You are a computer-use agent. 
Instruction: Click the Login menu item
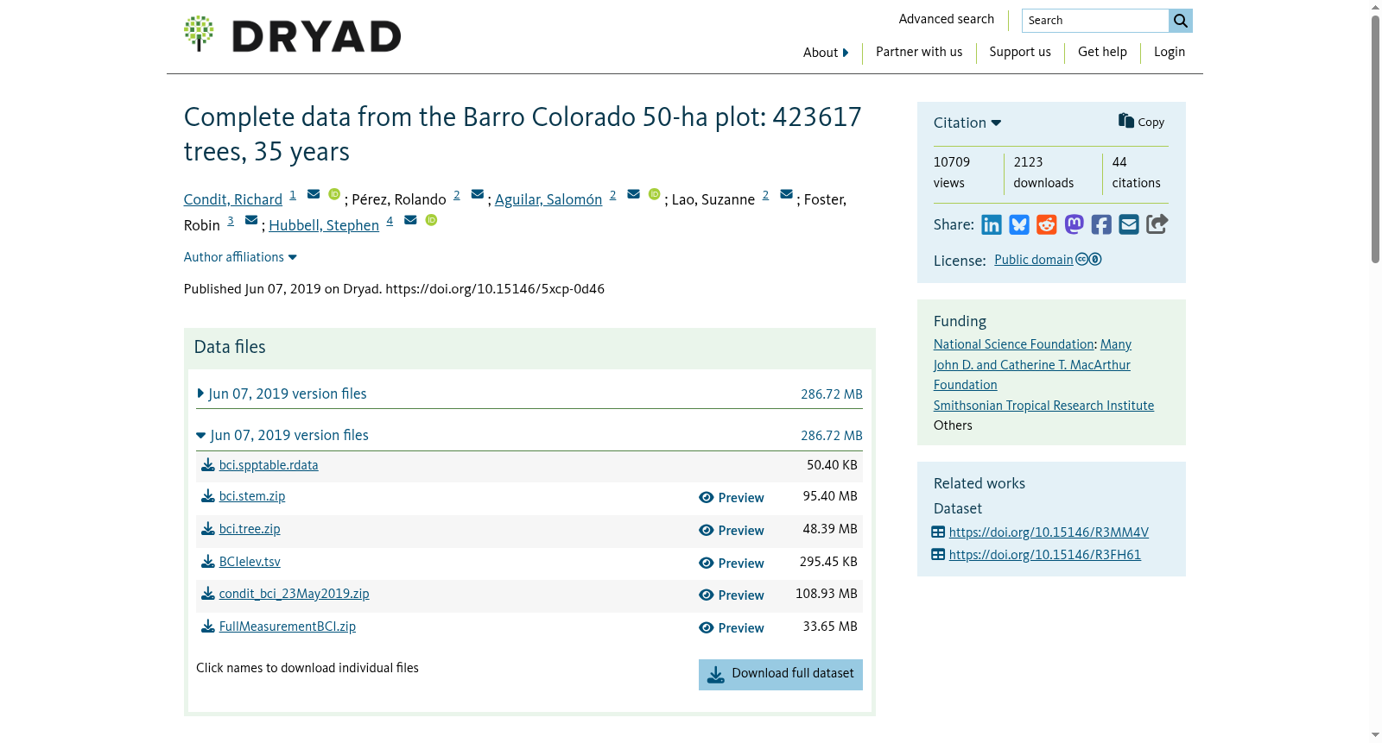[1170, 52]
